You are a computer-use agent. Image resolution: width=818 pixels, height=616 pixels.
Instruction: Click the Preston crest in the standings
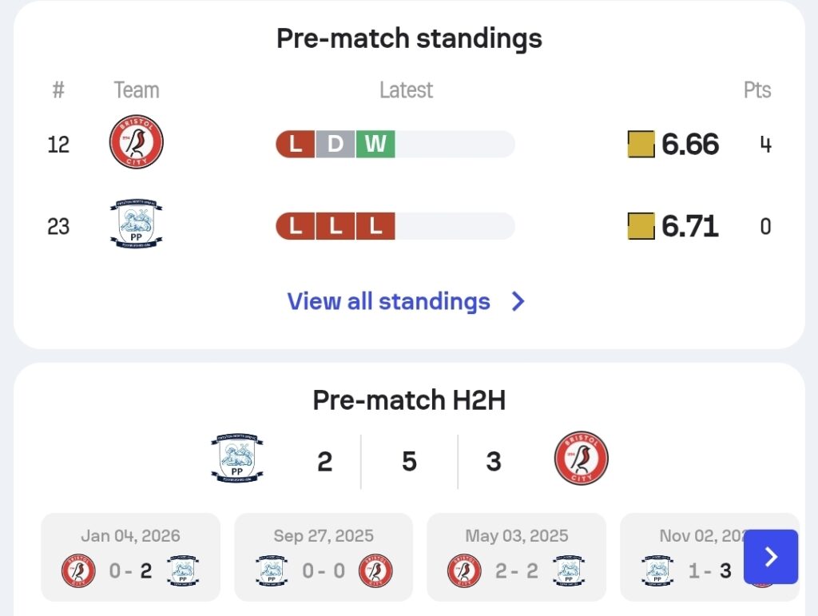click(x=136, y=224)
